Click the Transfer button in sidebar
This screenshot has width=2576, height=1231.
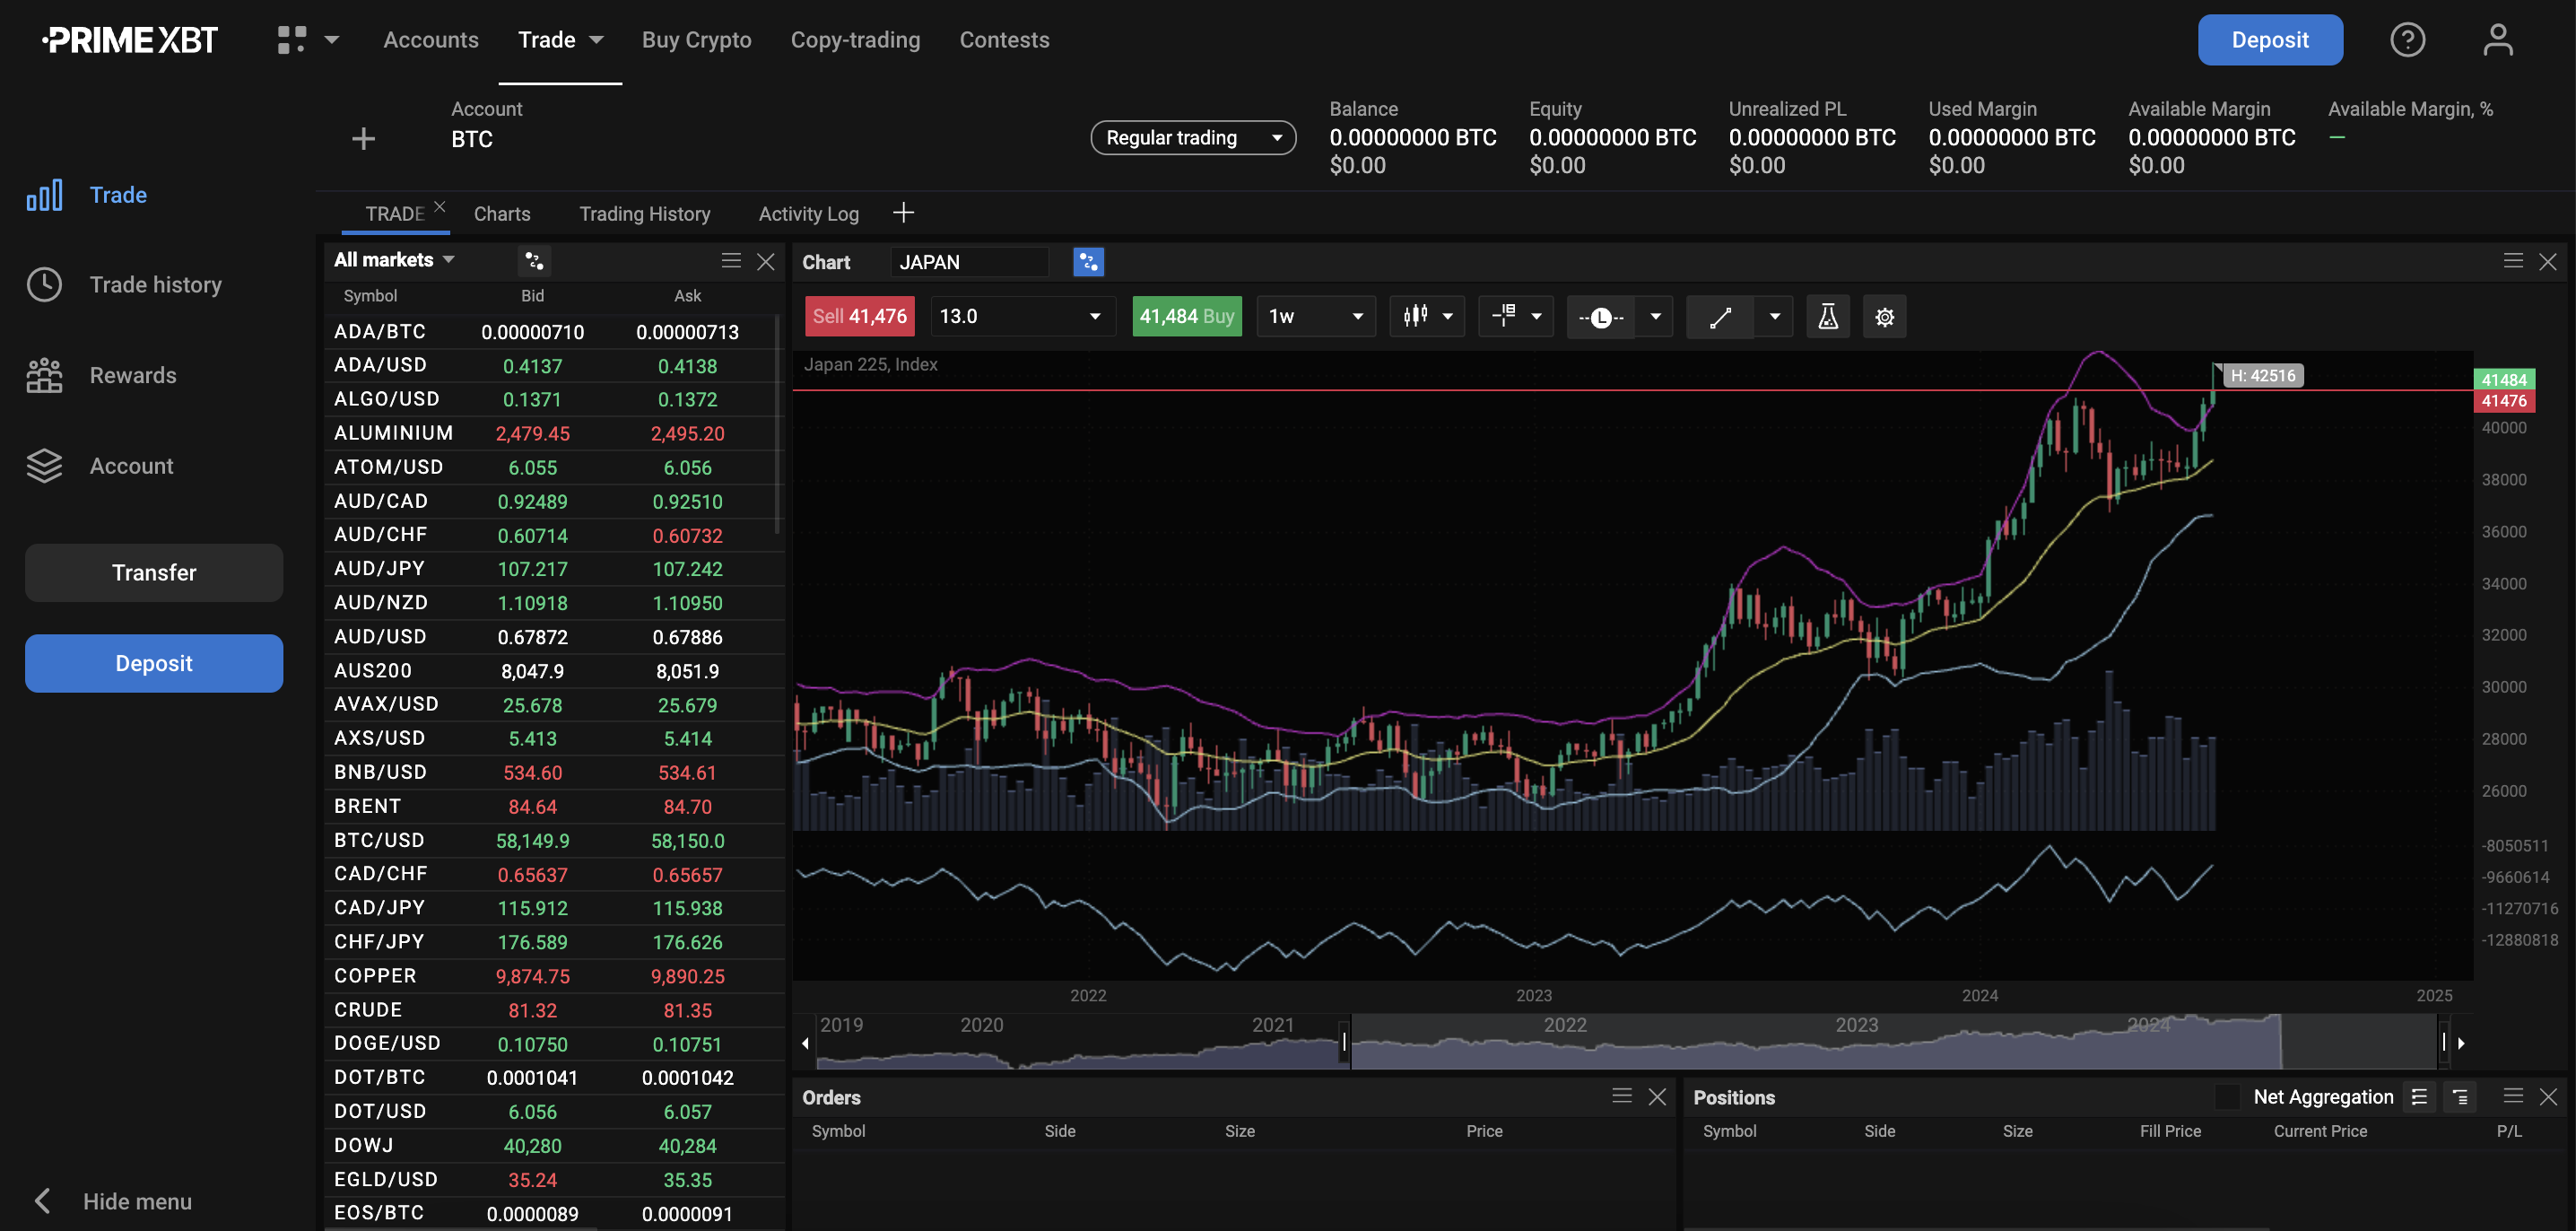tap(152, 572)
